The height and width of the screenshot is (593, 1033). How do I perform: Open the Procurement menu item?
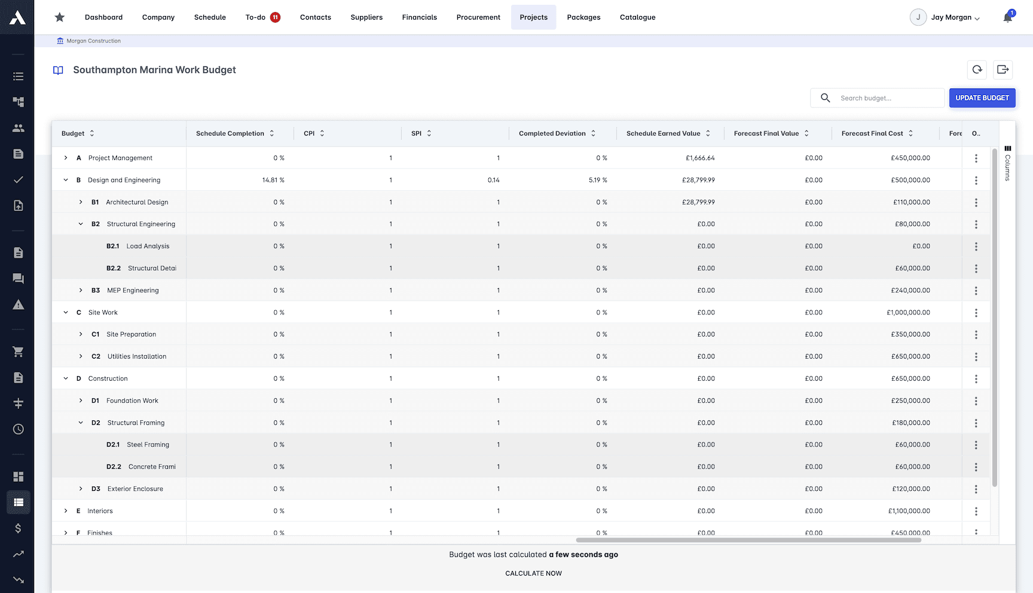click(478, 17)
